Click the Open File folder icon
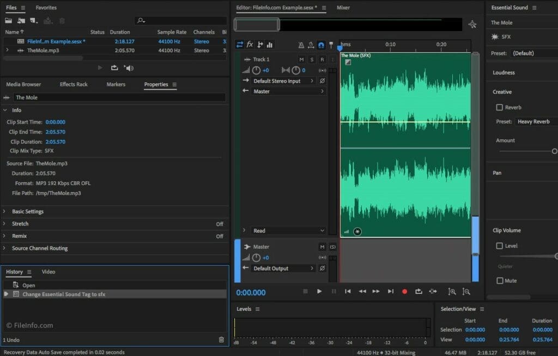Screen dimensions: 558x356 pos(8,21)
